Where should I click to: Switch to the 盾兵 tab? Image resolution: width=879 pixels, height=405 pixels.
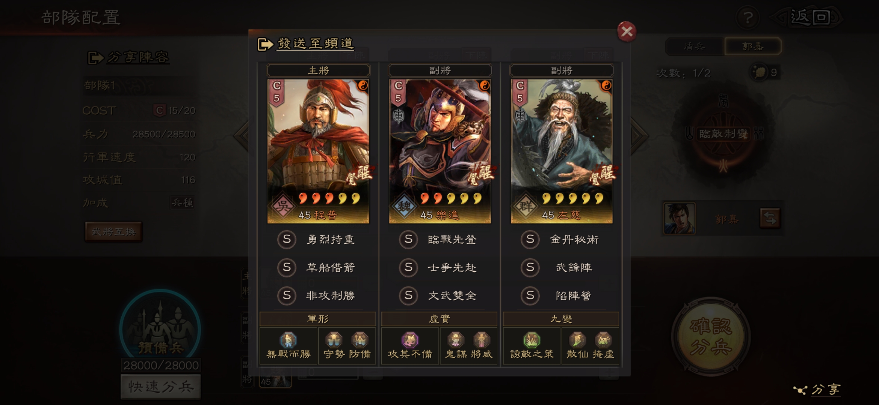[x=694, y=46]
